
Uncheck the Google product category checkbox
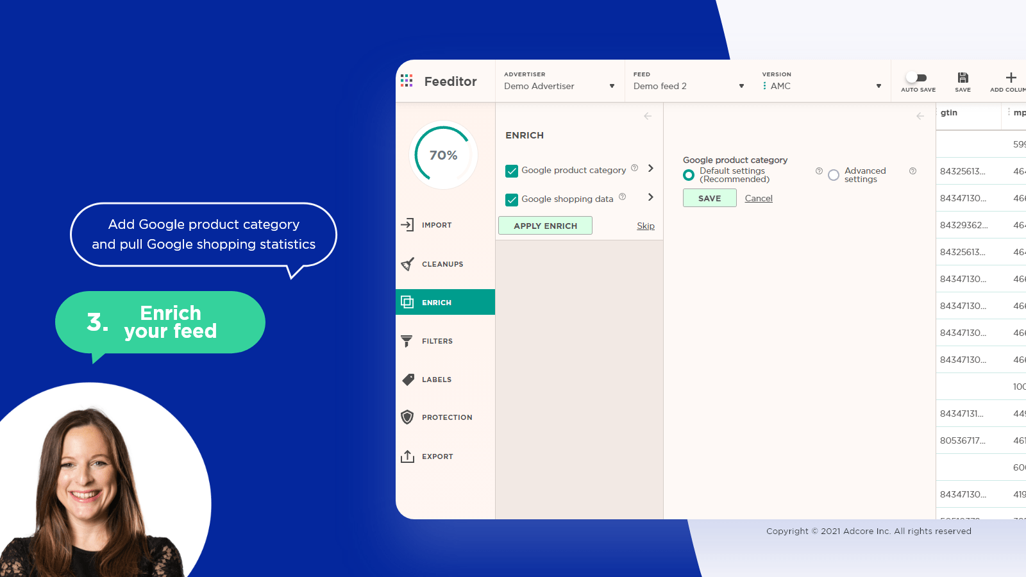pyautogui.click(x=512, y=171)
